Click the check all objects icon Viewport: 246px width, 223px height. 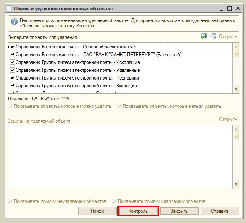tap(203, 37)
